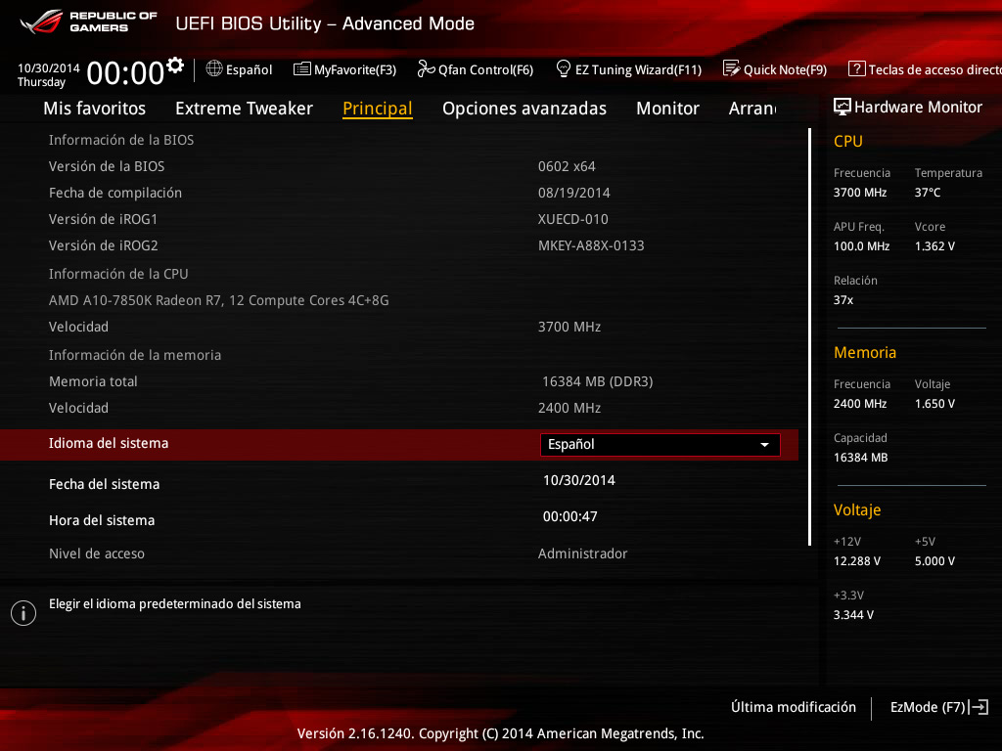Click the AMD A10-7850K CPU description
Viewport: 1002px width, 751px height.
coord(218,300)
